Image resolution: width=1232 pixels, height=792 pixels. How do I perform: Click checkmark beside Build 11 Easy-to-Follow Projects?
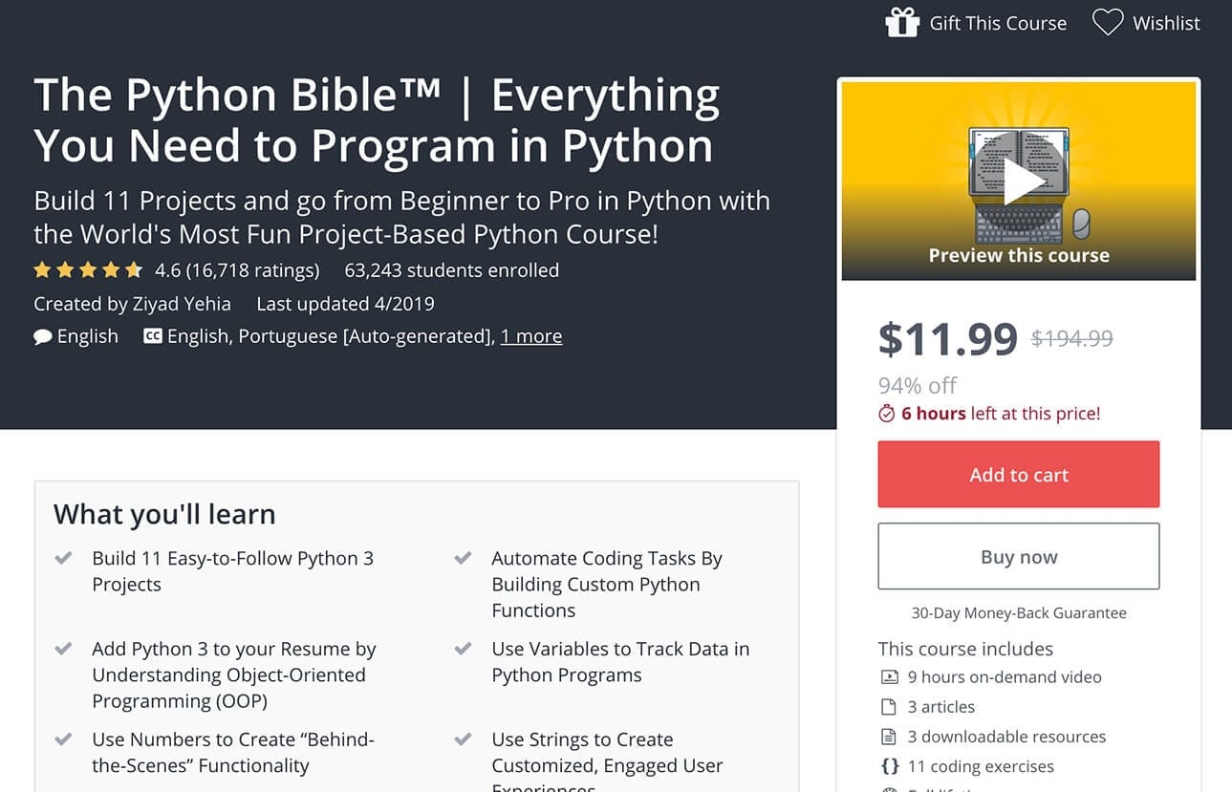(x=63, y=558)
